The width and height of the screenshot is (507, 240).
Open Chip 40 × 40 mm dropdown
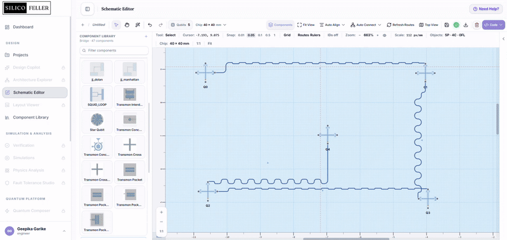point(211,25)
